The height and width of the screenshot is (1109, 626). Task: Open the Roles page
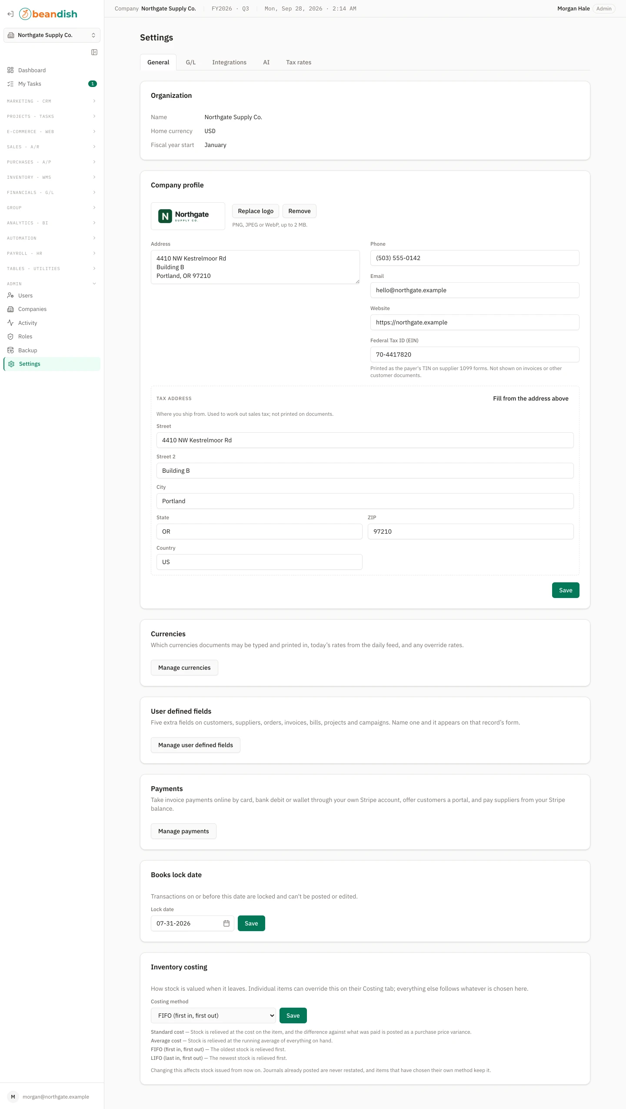coord(52,337)
